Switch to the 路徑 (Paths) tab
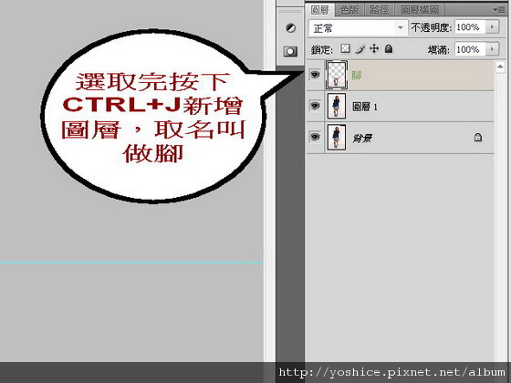 click(x=379, y=10)
